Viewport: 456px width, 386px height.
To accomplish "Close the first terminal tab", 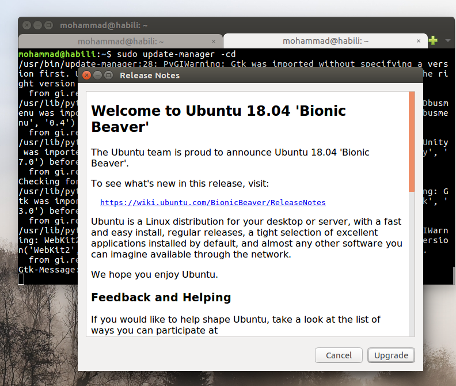I will (x=214, y=41).
